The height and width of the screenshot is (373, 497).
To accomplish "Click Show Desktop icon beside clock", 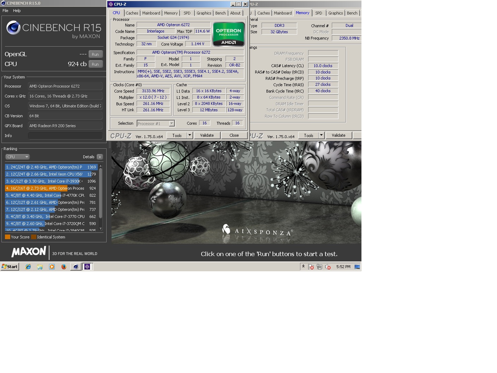I will 357,267.
